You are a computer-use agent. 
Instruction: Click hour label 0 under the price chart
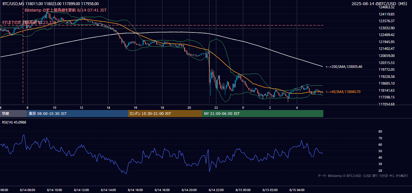click(243, 108)
